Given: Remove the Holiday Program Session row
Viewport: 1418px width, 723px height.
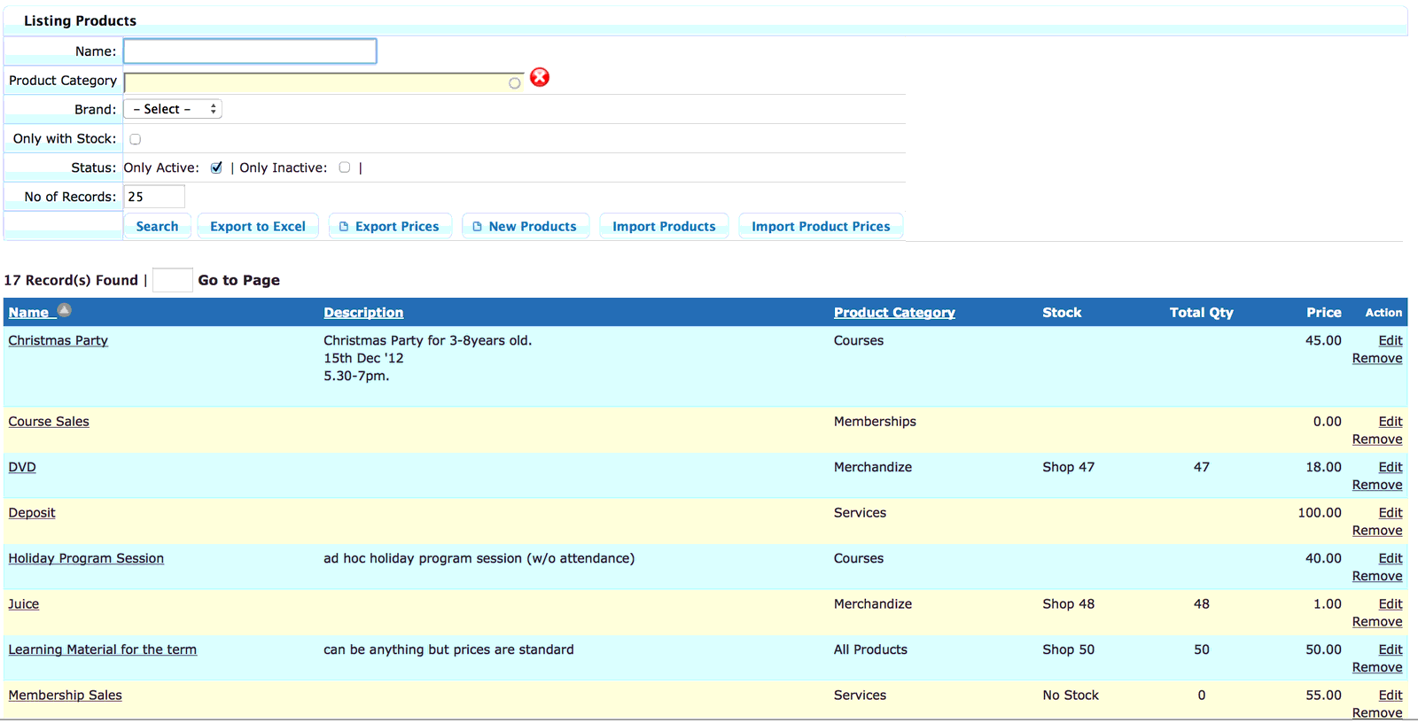Looking at the screenshot, I should tap(1377, 576).
